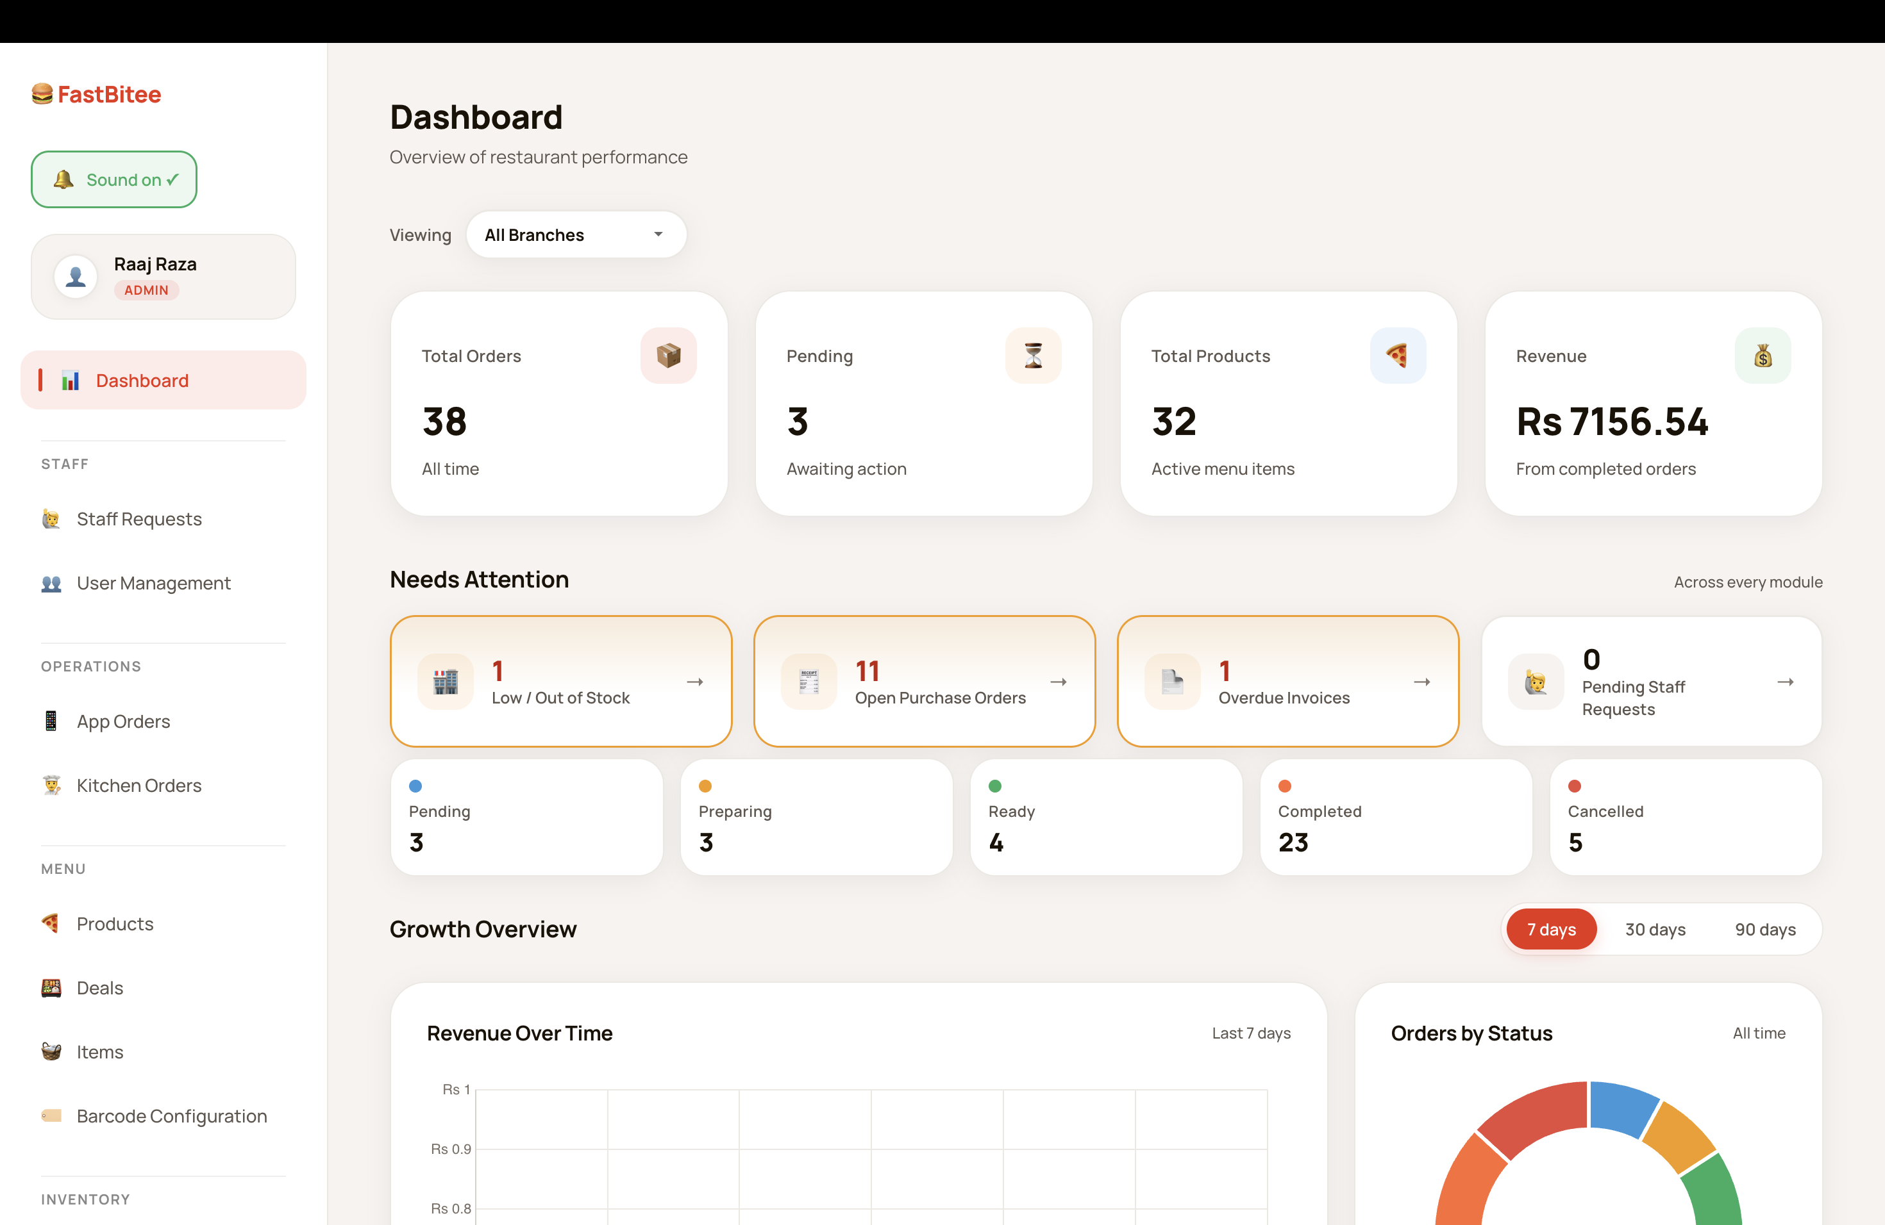Click the Open Purchase Orders receipt icon
Image resolution: width=1885 pixels, height=1225 pixels.
(x=808, y=681)
